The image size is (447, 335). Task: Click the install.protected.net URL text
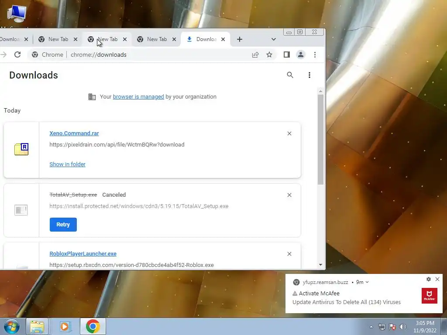[x=139, y=206]
